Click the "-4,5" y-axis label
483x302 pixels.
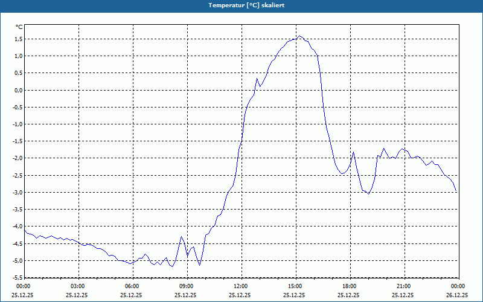click(18, 243)
